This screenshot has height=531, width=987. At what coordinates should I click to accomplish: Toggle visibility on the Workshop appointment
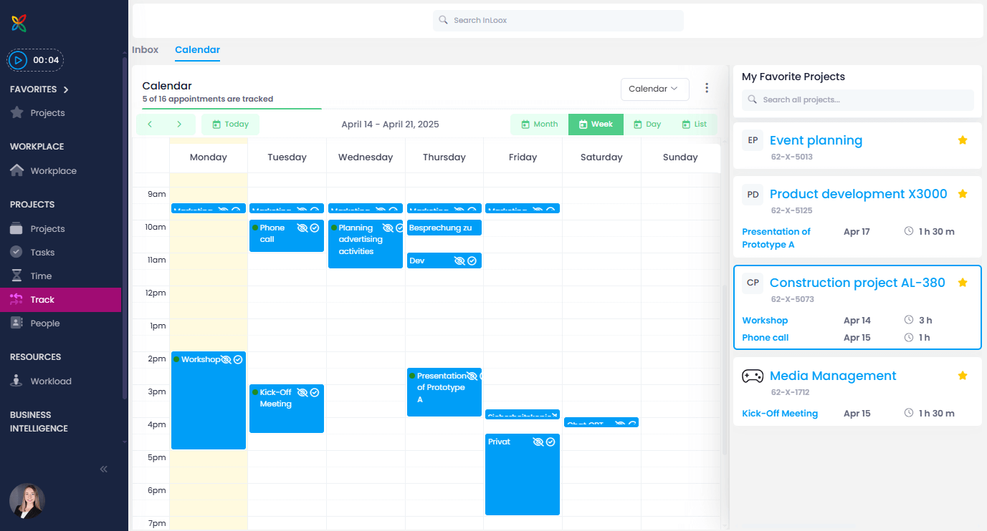[225, 359]
